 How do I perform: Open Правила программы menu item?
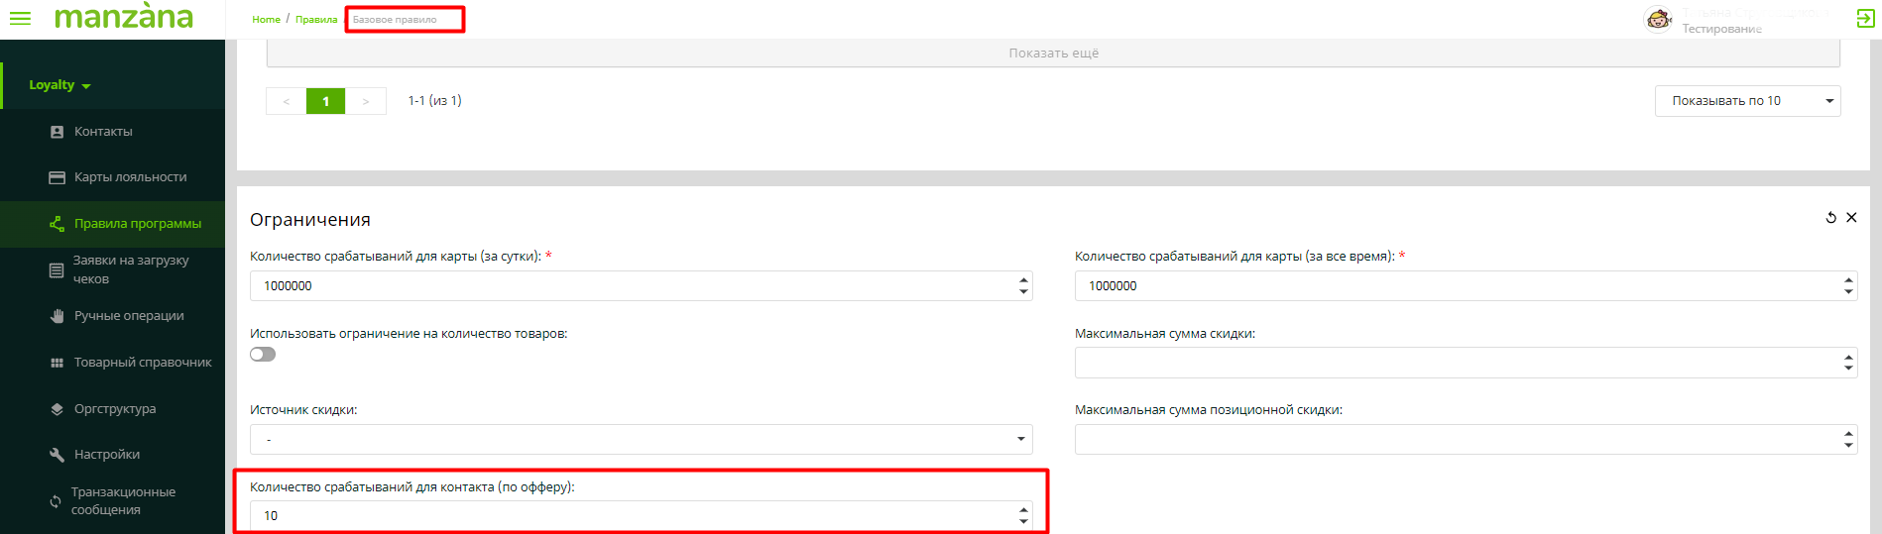coord(137,224)
